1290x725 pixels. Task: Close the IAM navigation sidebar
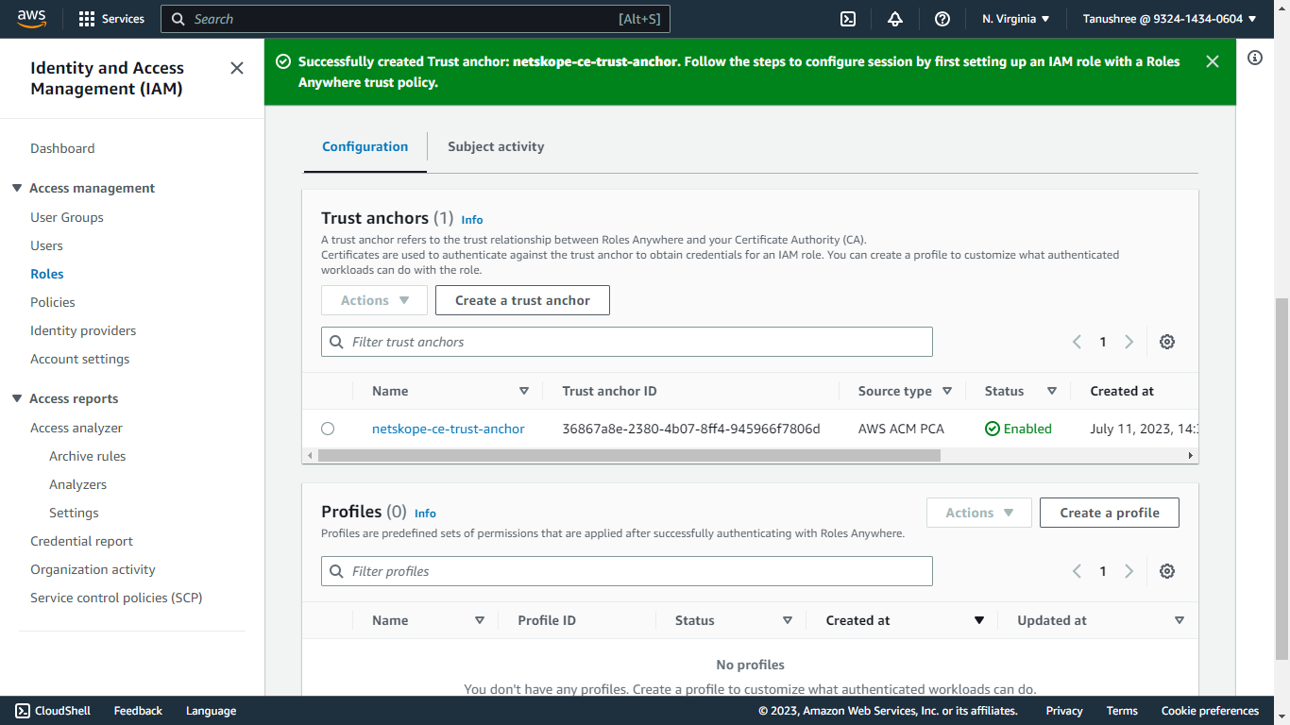coord(237,68)
